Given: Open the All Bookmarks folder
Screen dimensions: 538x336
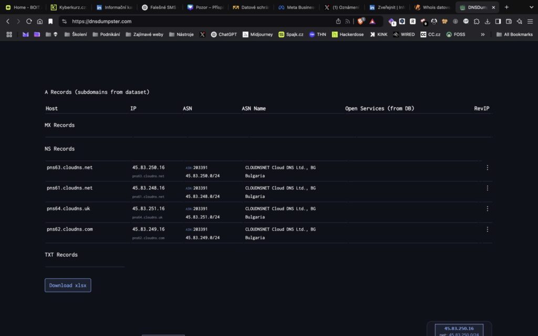Looking at the screenshot, I should pyautogui.click(x=514, y=34).
